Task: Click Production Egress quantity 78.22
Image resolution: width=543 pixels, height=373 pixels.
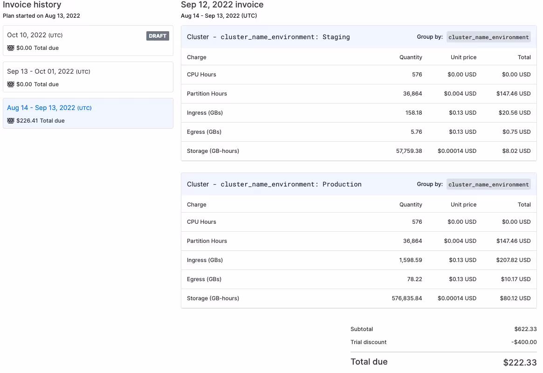Action: coord(414,279)
